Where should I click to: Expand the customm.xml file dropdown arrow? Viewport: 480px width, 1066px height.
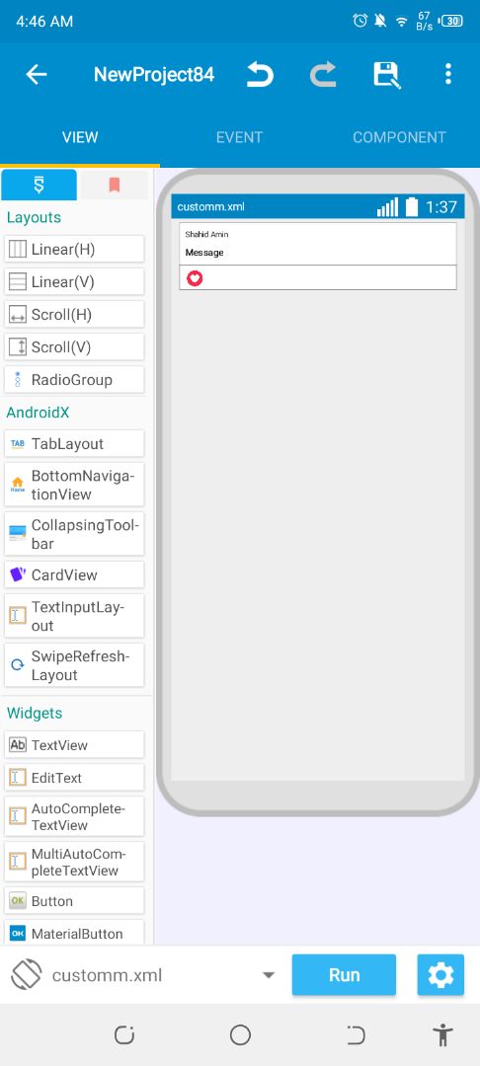click(269, 975)
